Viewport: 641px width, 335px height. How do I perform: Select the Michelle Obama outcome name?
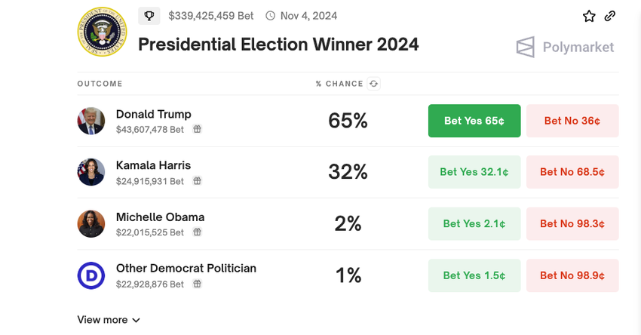[x=160, y=217]
